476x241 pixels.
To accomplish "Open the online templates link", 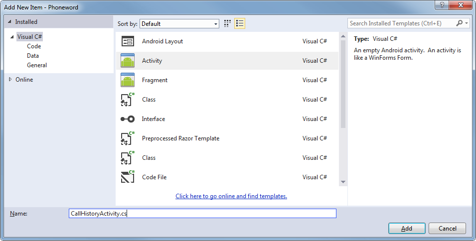I will pos(231,196).
